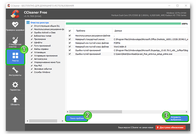196x134 pixels.
Task: Toggle Библиотеки типов checkbox
Action: click(32, 36)
